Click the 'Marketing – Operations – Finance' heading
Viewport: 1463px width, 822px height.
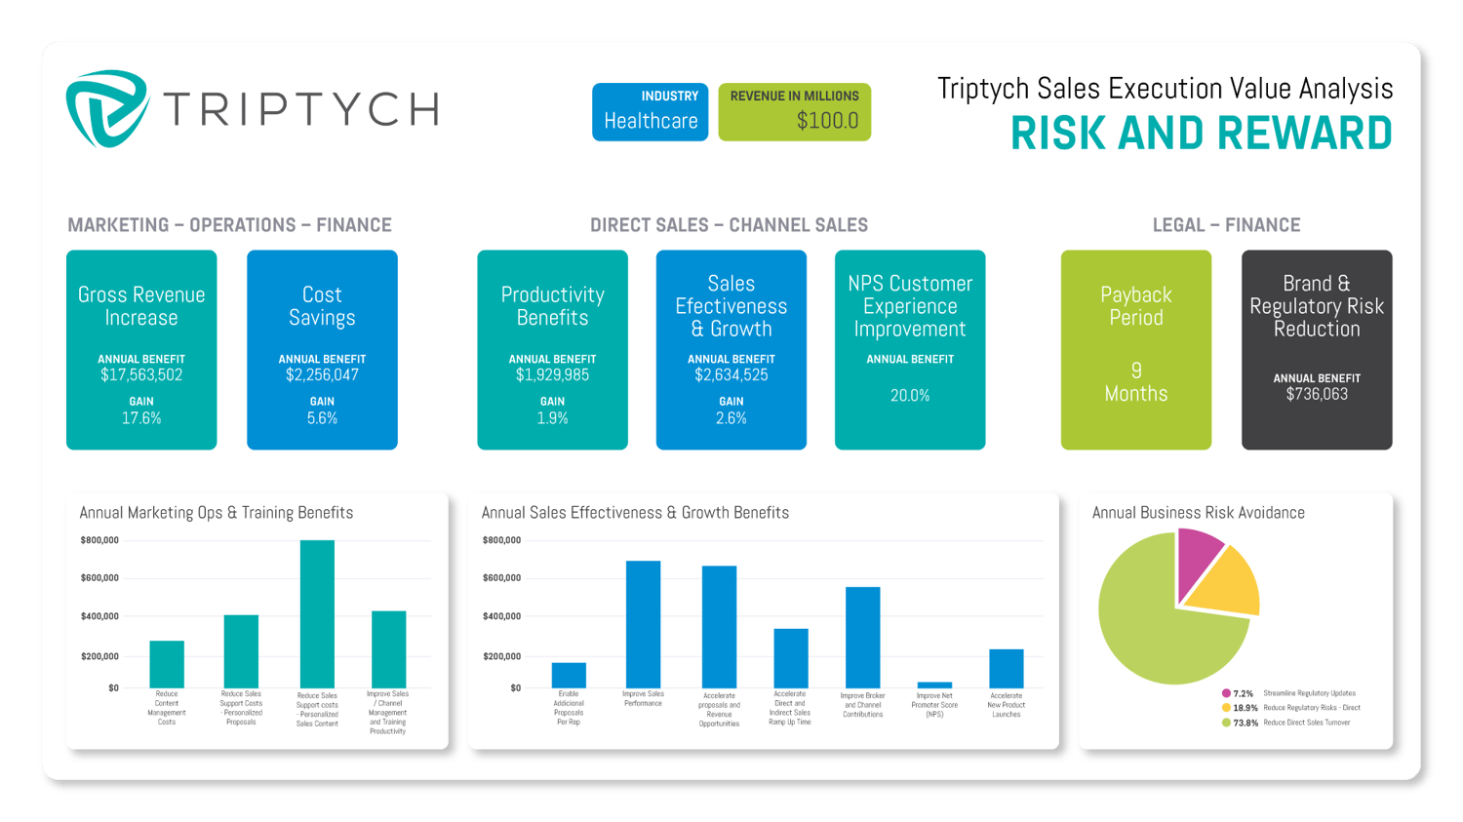(229, 225)
